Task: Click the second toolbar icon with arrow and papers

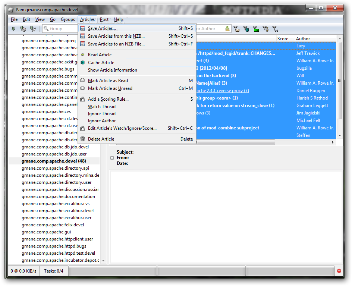Action: 23,29
